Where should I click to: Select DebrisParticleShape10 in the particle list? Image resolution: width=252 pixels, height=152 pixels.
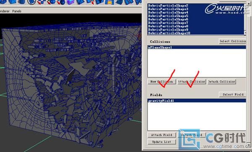click(196, 33)
